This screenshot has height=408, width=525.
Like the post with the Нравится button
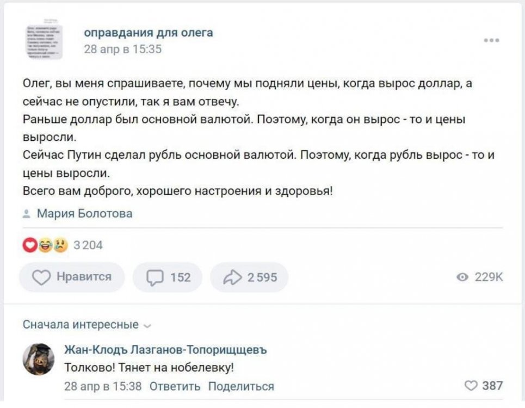[72, 277]
